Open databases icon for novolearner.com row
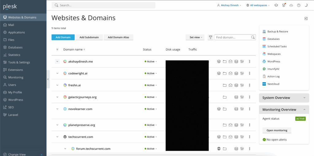 click(236, 109)
